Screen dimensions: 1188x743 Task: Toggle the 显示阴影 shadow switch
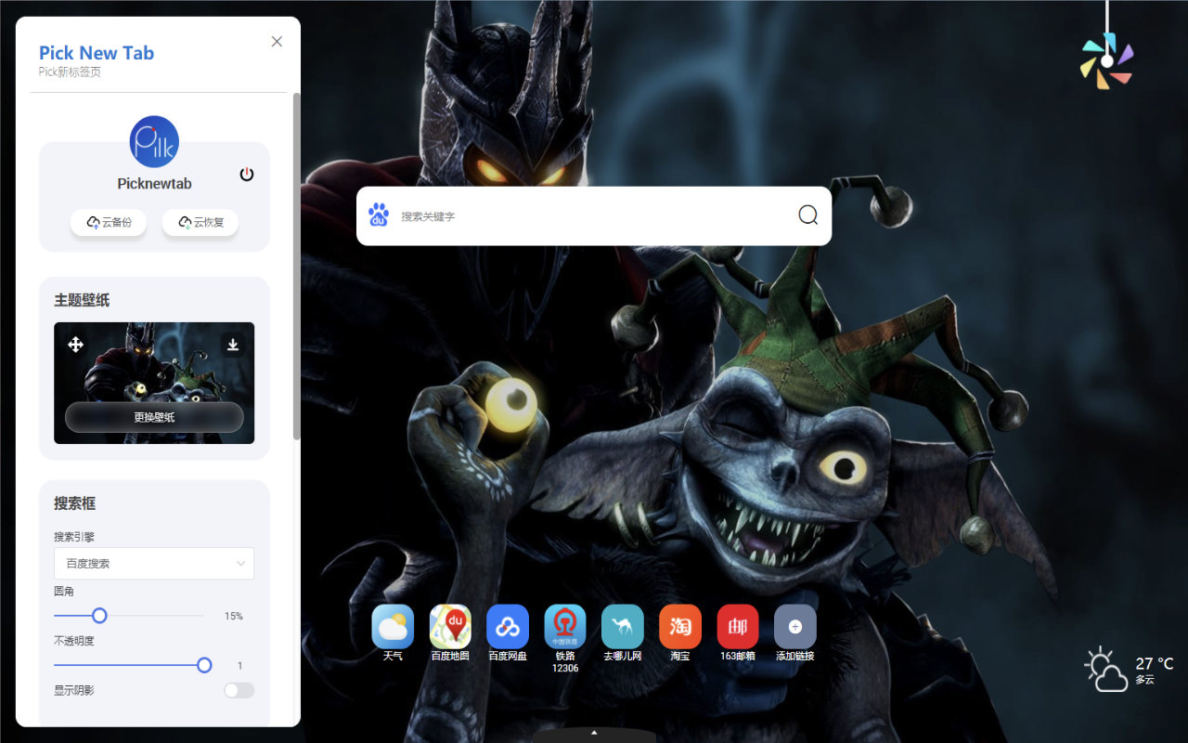click(x=239, y=690)
